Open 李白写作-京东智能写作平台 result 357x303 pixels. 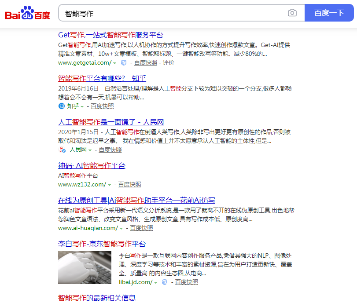tap(102, 244)
